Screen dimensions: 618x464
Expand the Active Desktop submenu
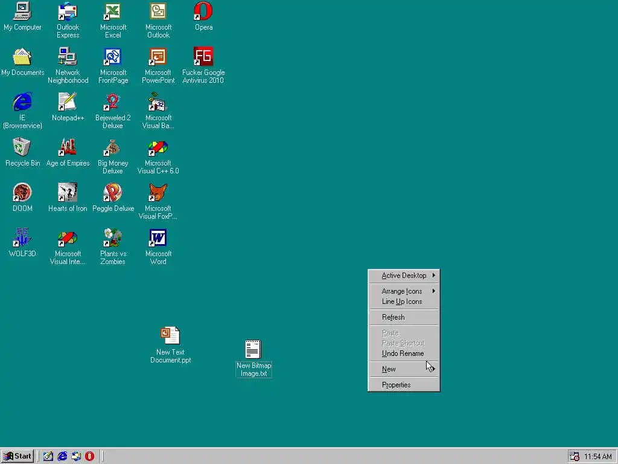click(404, 275)
